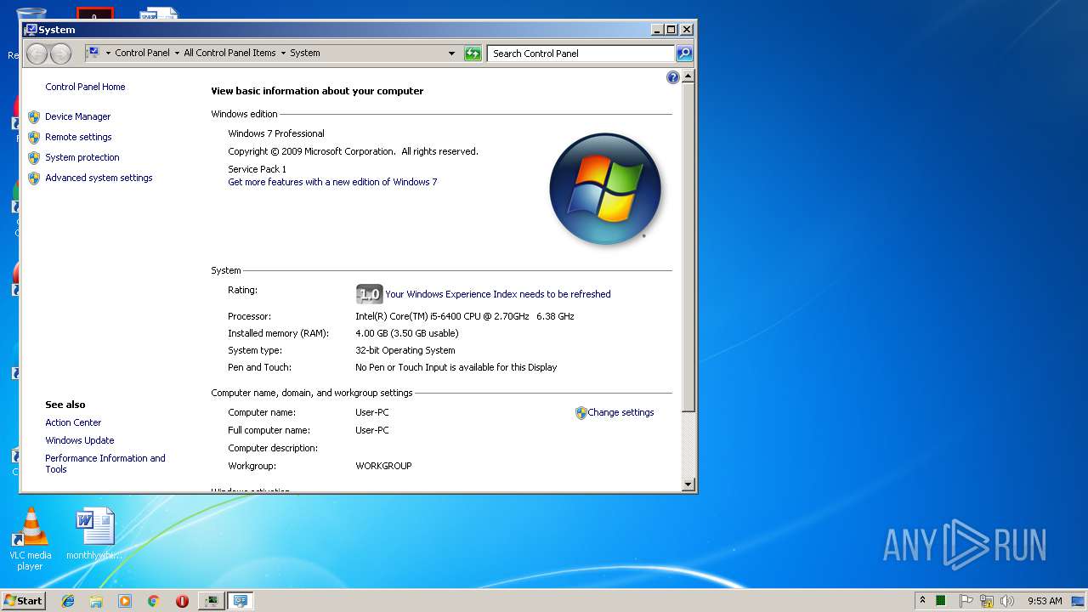Select VLC media player desktop icon
Screen dimensions: 1088x612
(x=31, y=538)
